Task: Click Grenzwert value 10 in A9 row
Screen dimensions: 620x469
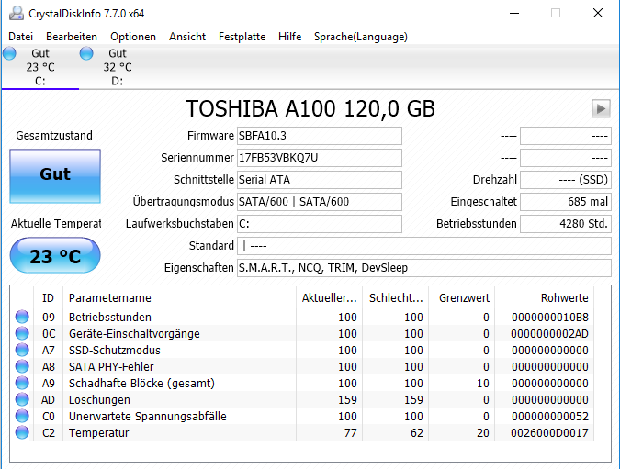Action: (x=483, y=384)
